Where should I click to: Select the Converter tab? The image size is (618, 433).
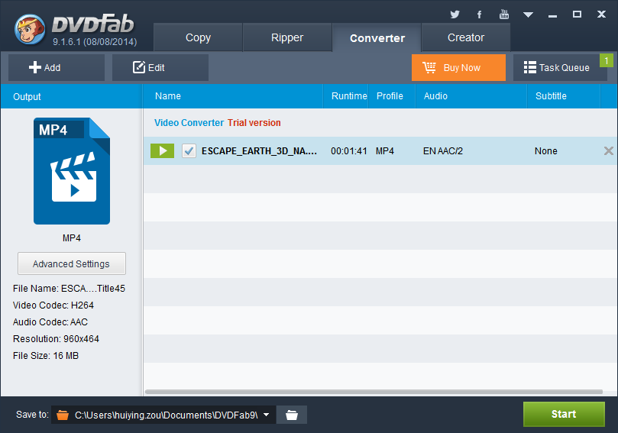tap(377, 38)
